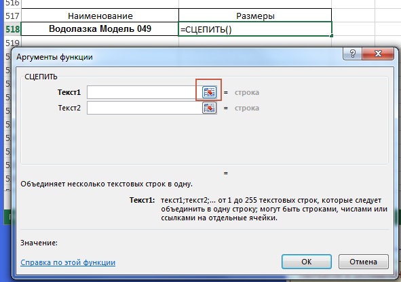Select cell Водолазка Модель 049
The width and height of the screenshot is (401, 282).
click(x=100, y=29)
